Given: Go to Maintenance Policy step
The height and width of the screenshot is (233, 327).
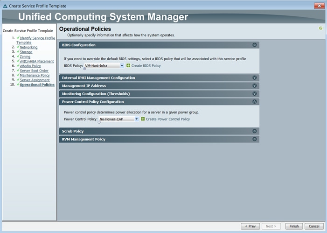Looking at the screenshot, I should [35, 75].
